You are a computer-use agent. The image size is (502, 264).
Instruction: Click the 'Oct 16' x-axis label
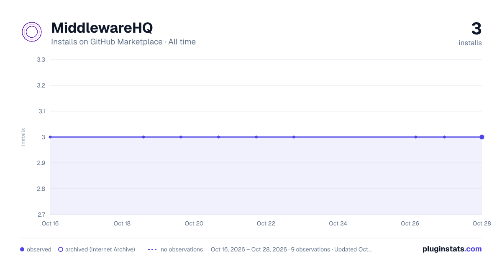(x=50, y=223)
